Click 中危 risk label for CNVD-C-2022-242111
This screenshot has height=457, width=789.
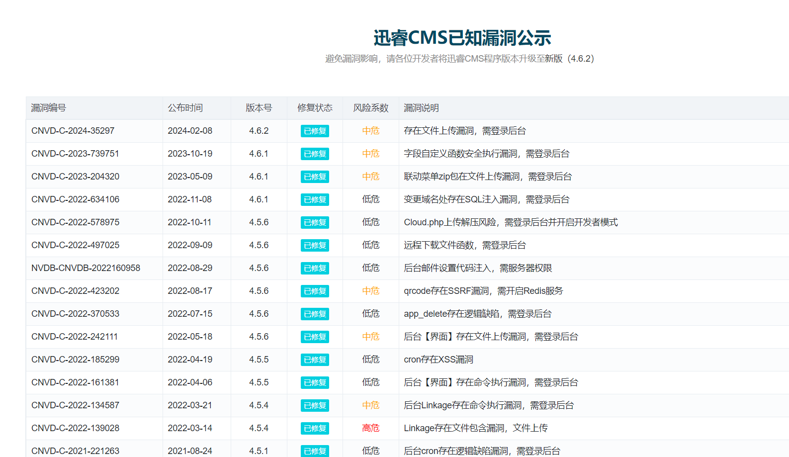370,337
